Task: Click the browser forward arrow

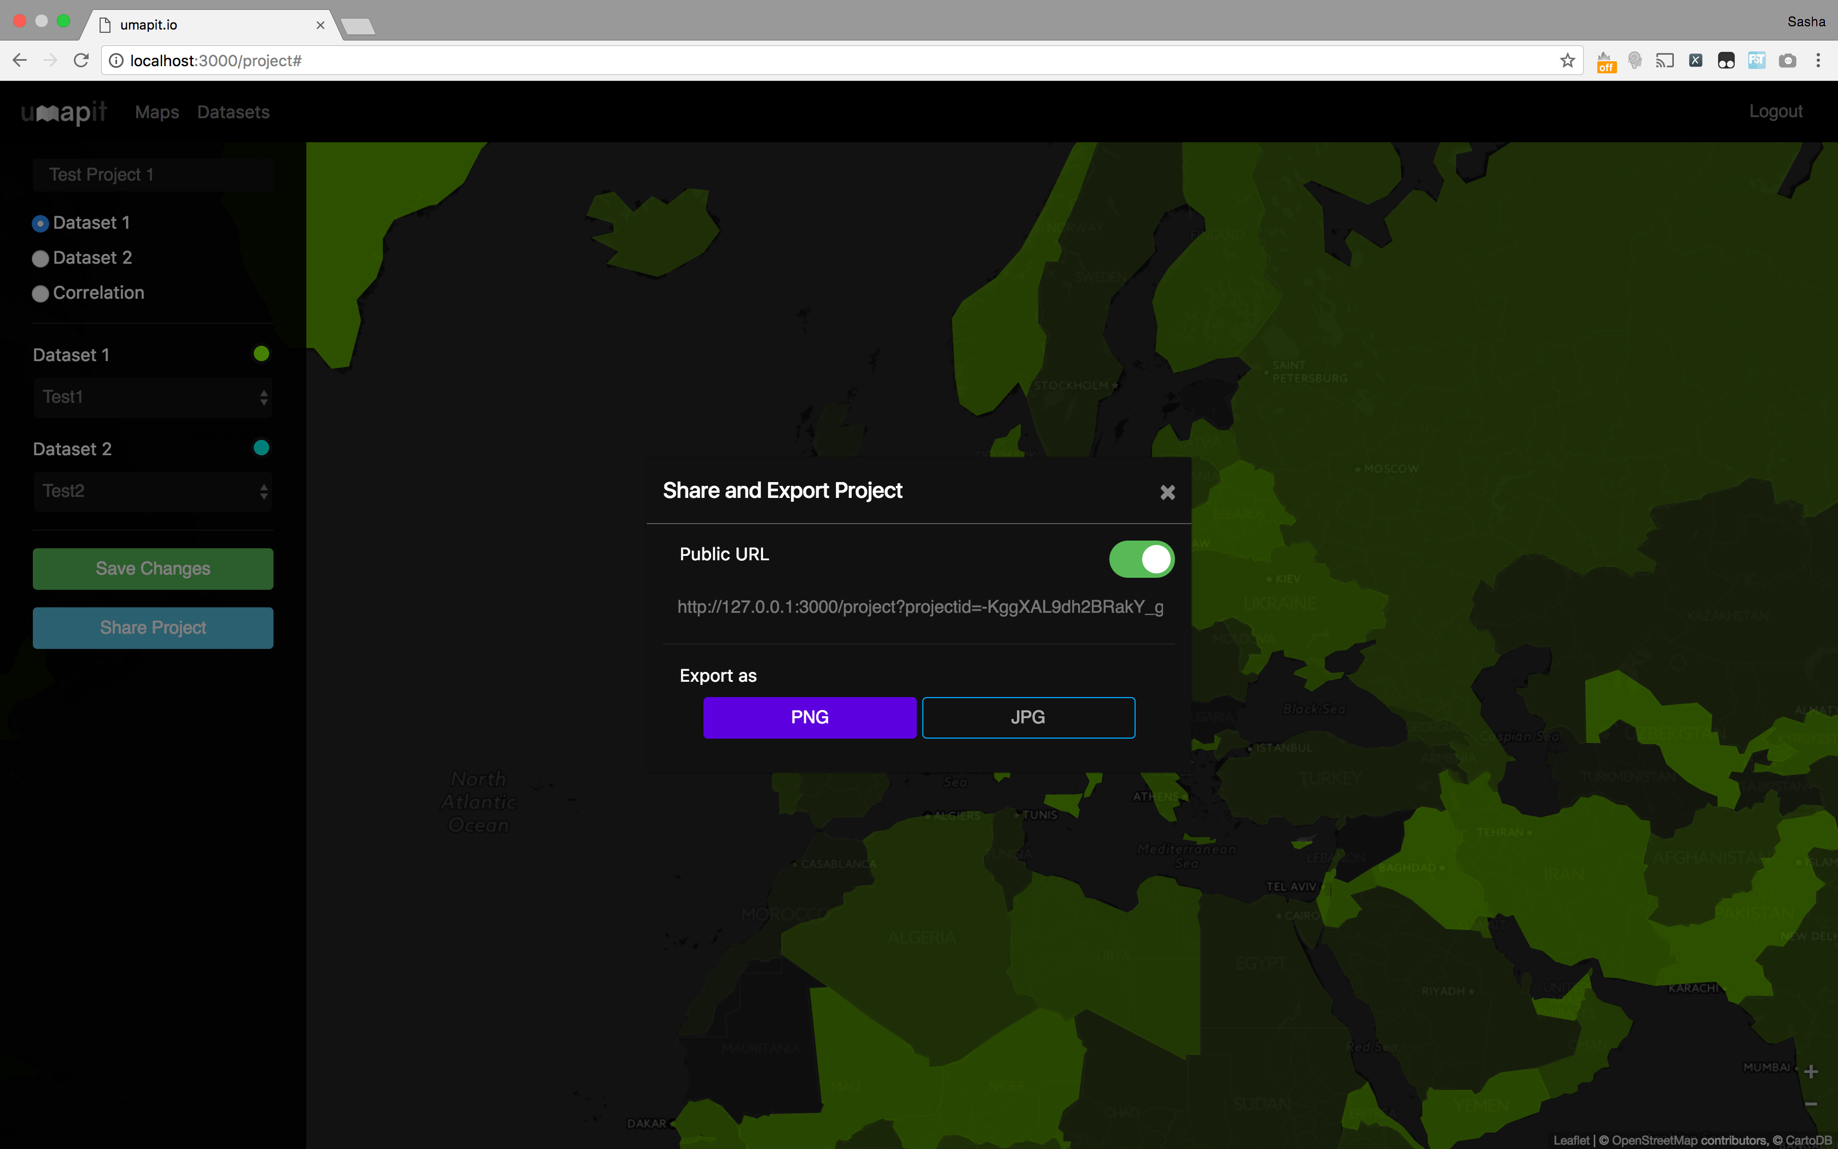Action: click(50, 61)
